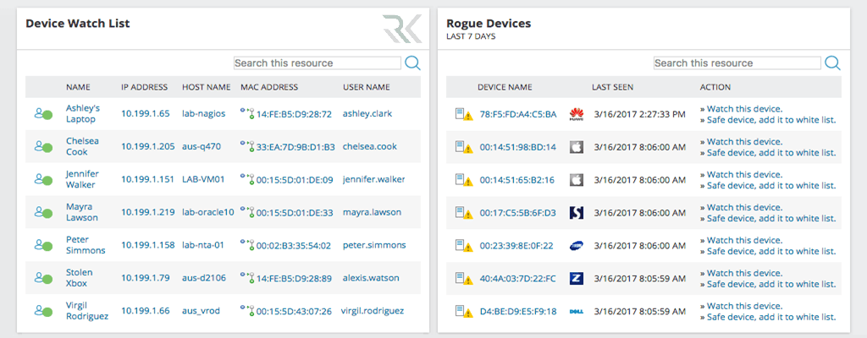Sort rogue devices by LAST SEEN column

(612, 87)
